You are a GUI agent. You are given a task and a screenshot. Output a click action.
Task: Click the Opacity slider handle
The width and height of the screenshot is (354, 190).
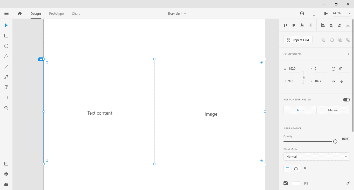(335, 141)
